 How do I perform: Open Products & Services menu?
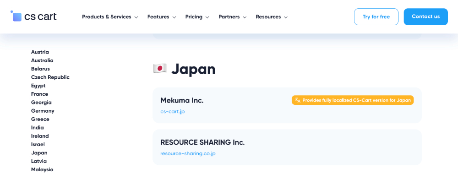(x=110, y=17)
